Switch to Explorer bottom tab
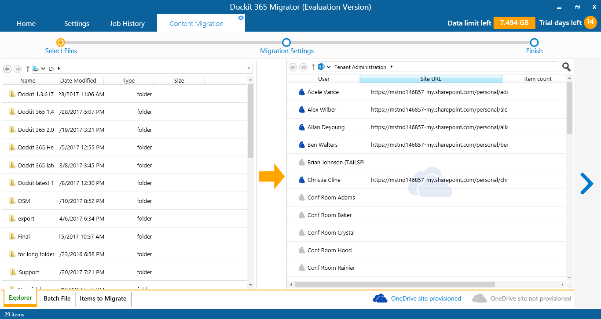Image resolution: width=601 pixels, height=319 pixels. coord(20,298)
